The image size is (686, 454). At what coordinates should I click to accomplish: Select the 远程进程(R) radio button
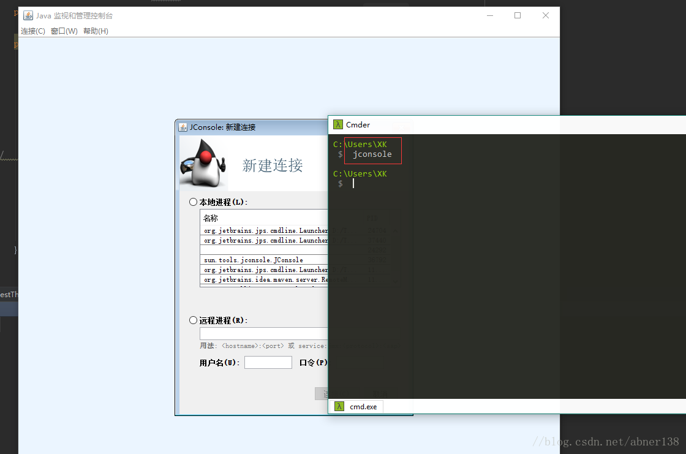tap(193, 320)
